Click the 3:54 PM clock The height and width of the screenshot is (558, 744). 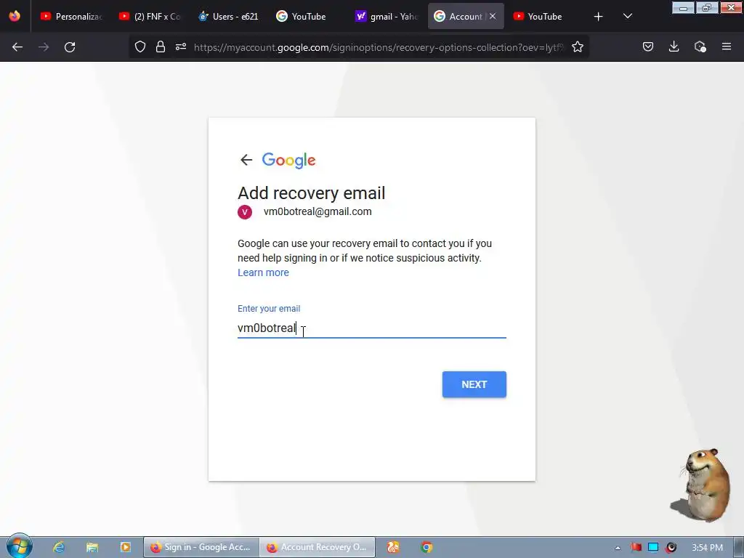(707, 548)
